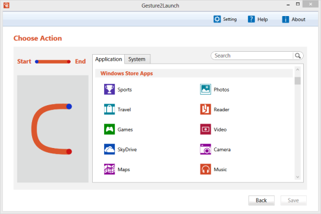The height and width of the screenshot is (214, 321).
Task: Choose the Travel suitcase icon
Action: 109,109
